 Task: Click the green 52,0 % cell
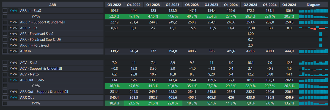tap(114, 16)
